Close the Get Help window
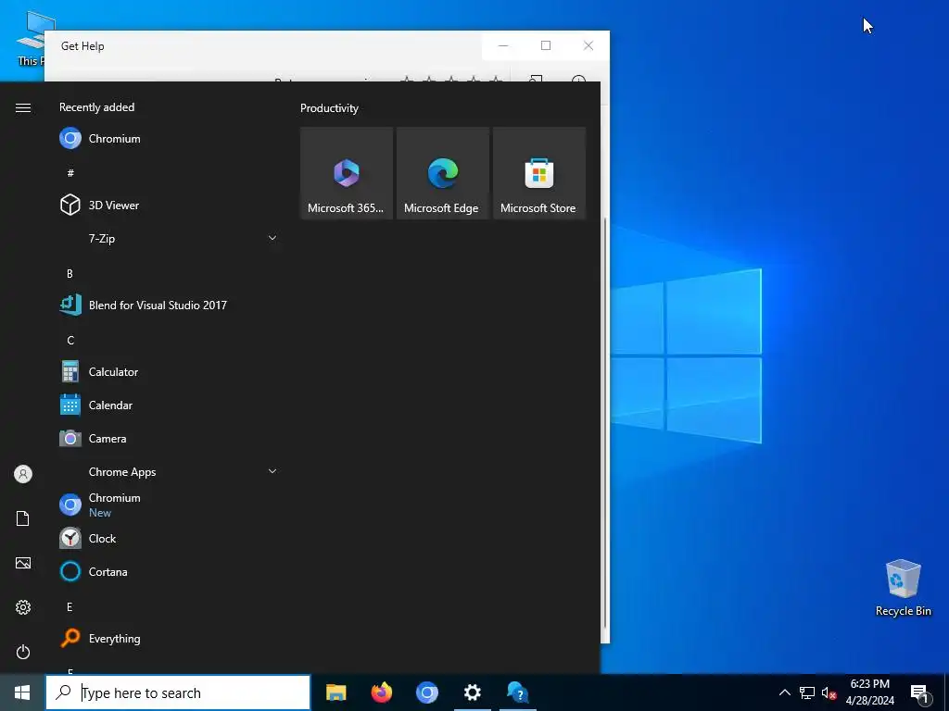 pos(588,45)
